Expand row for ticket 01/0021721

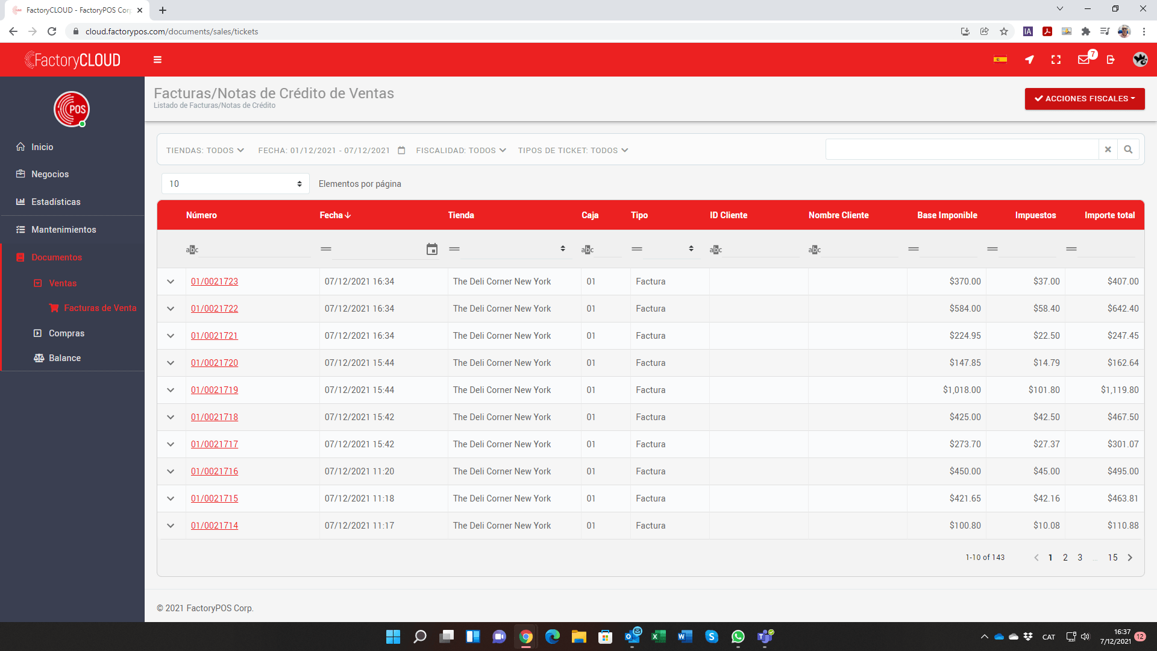tap(171, 336)
